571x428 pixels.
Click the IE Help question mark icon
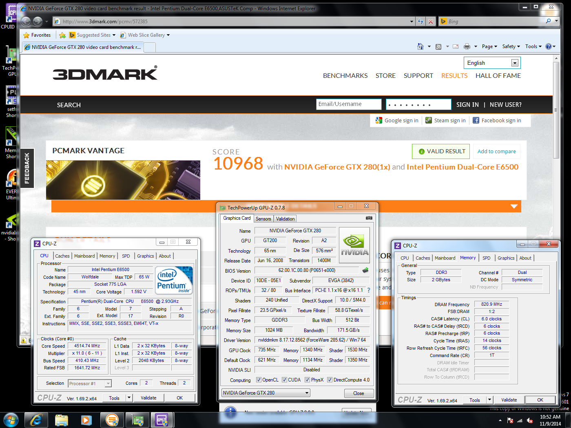coord(549,46)
